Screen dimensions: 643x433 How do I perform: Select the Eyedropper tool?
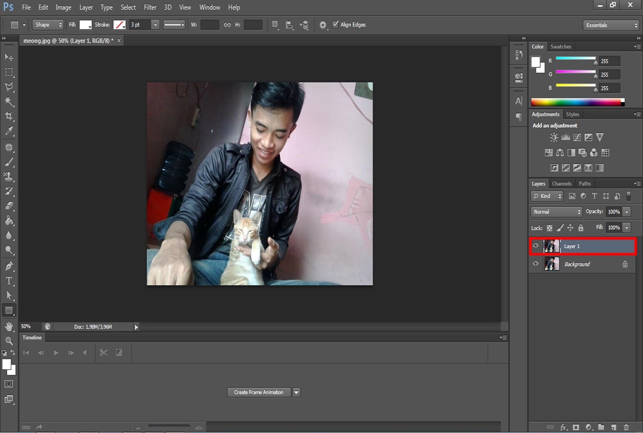click(x=9, y=131)
